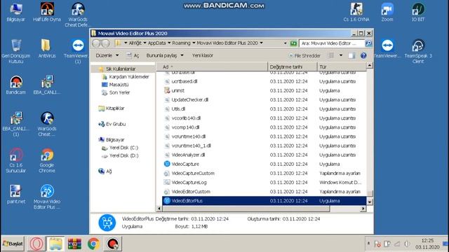Launch Half Life Oyna desktop shortcut
The height and width of the screenshot is (252, 449).
47,13
